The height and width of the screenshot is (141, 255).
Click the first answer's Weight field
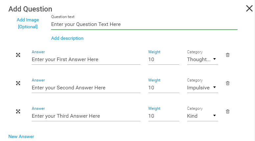(164, 59)
